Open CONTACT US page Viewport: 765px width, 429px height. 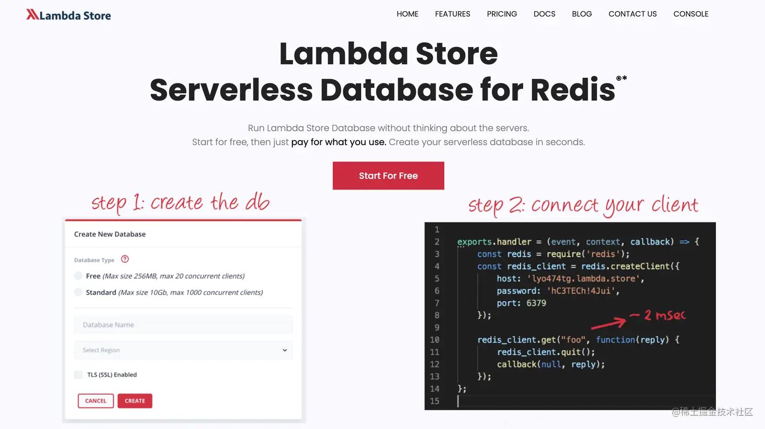click(x=632, y=14)
